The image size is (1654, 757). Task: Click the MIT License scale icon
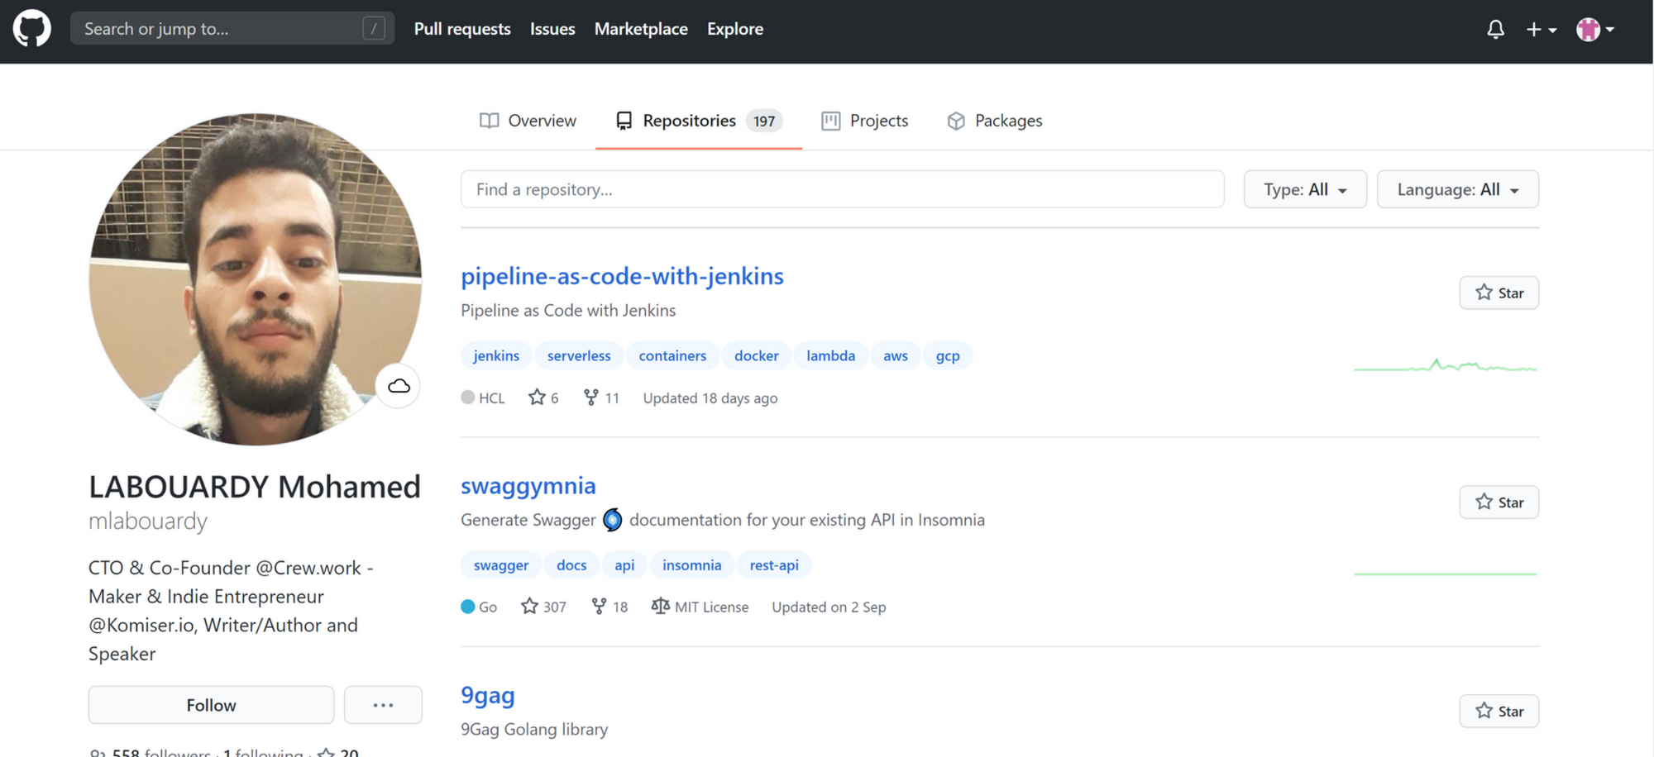coord(660,607)
